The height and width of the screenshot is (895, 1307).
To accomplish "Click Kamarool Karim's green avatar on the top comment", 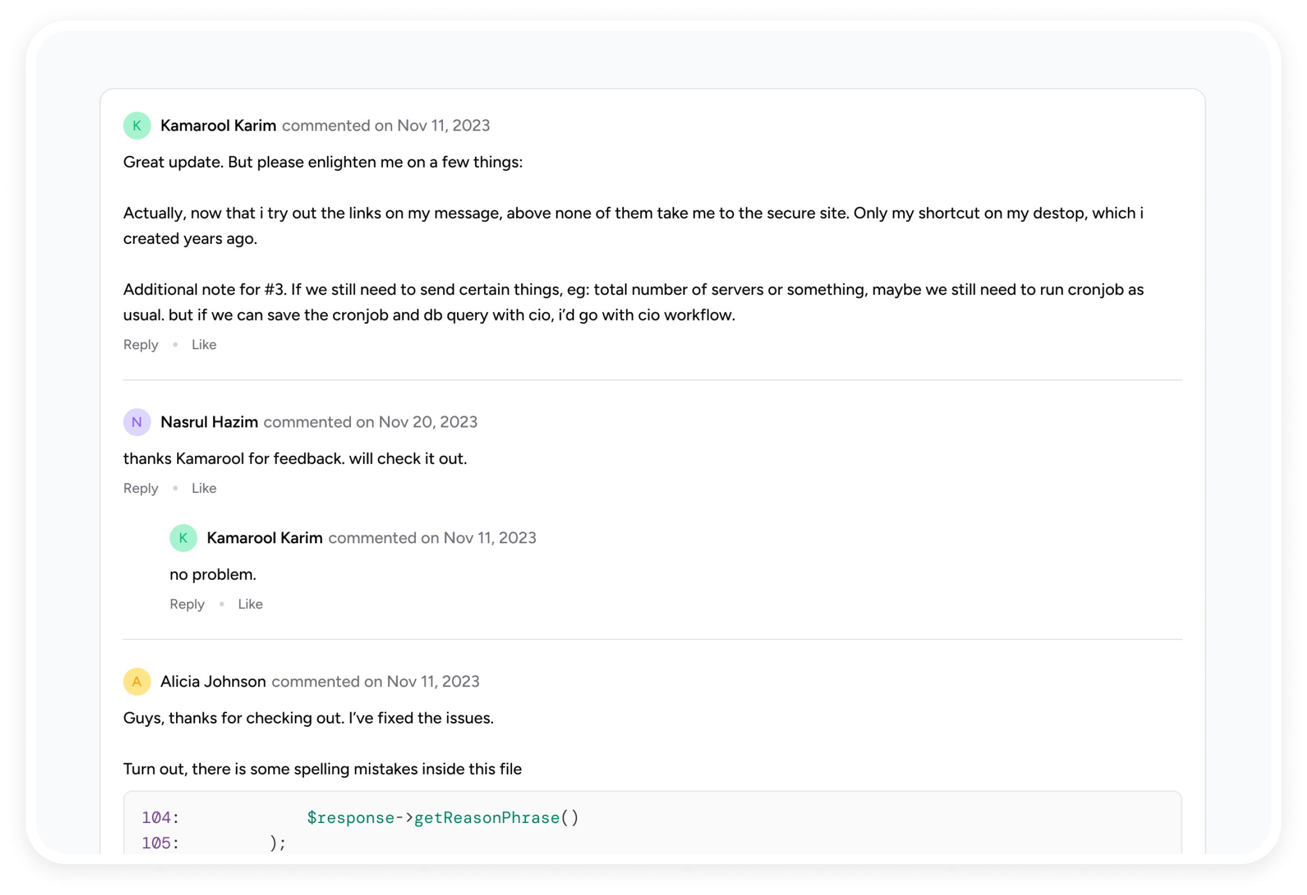I will (137, 126).
